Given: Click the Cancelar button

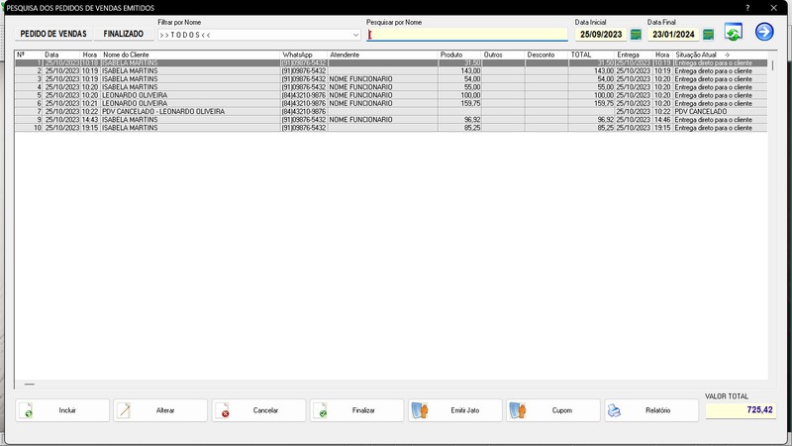Looking at the screenshot, I should coord(258,410).
